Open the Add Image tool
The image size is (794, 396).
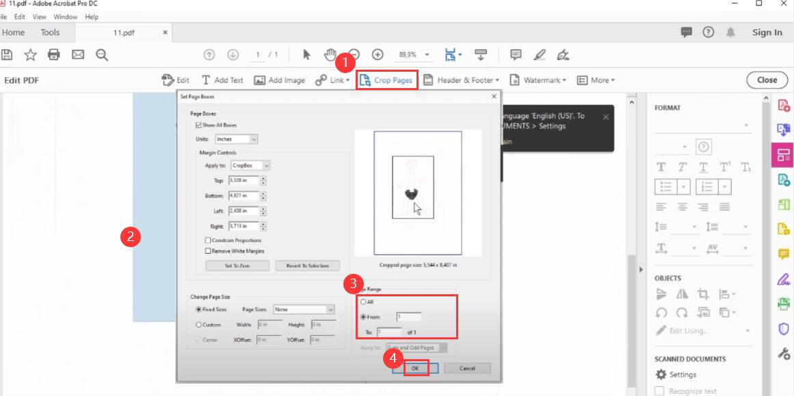click(280, 80)
